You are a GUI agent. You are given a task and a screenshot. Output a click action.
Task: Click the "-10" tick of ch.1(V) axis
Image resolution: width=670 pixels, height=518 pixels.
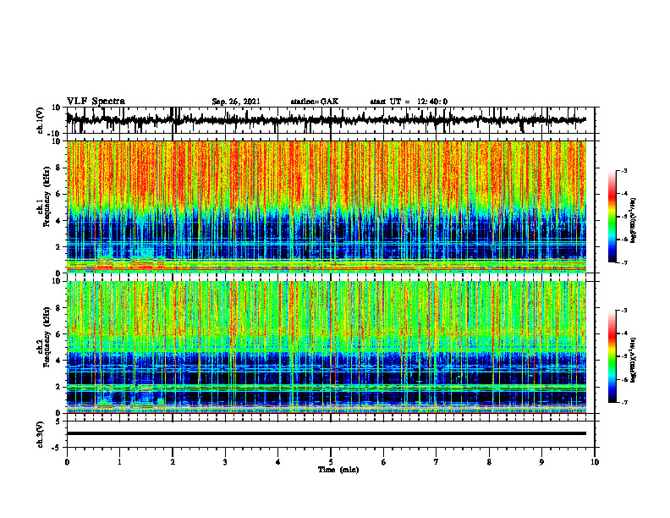[x=55, y=134]
